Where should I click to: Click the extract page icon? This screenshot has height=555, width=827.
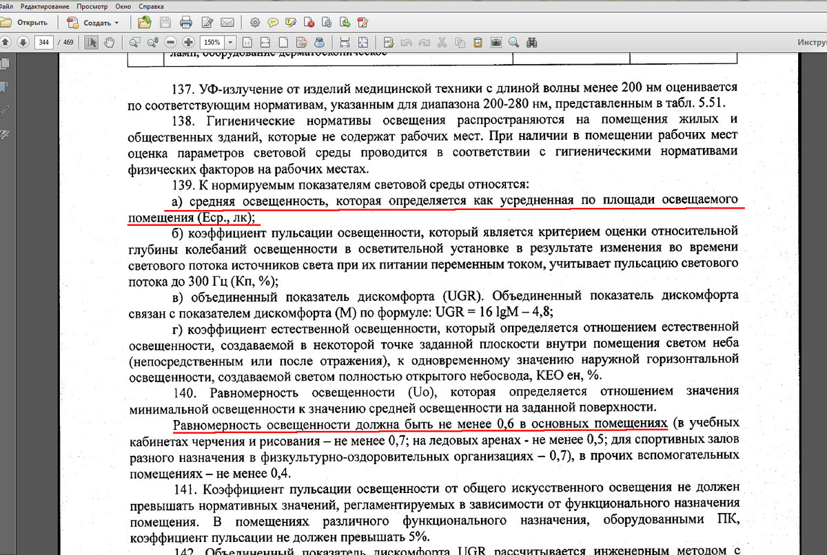pyautogui.click(x=345, y=22)
